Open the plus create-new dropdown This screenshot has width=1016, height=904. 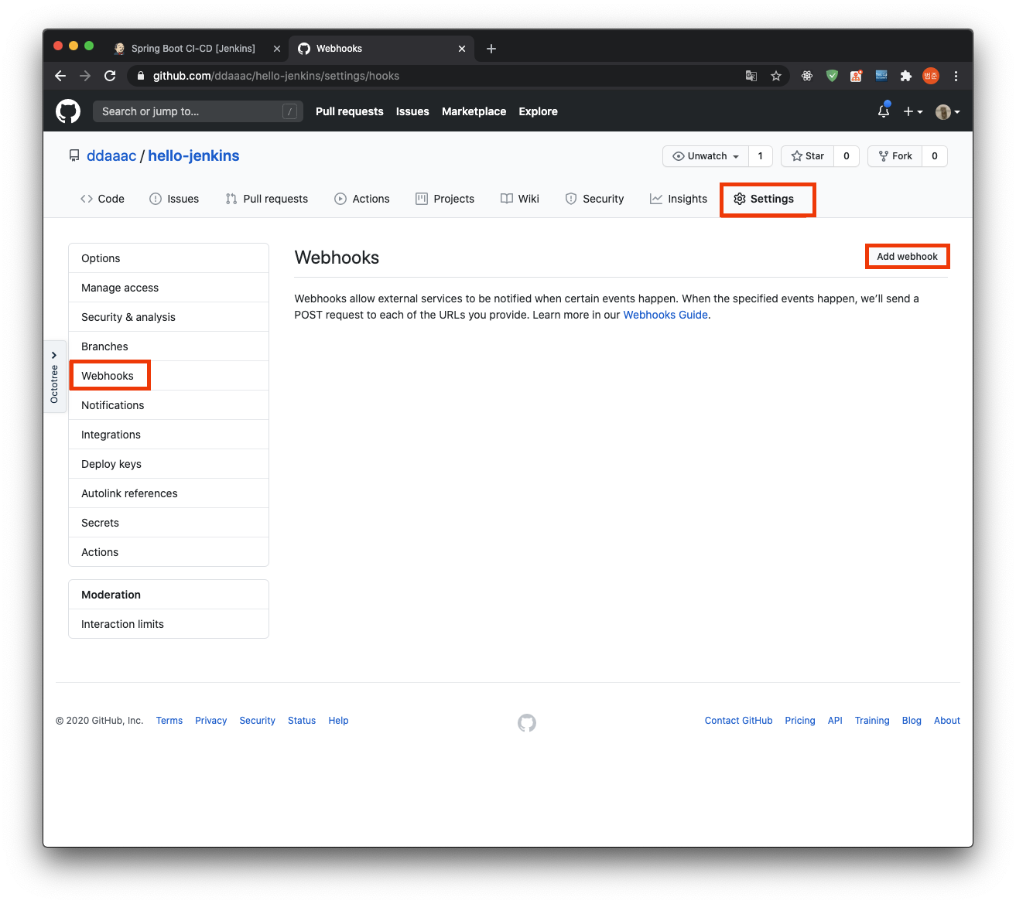coord(913,111)
